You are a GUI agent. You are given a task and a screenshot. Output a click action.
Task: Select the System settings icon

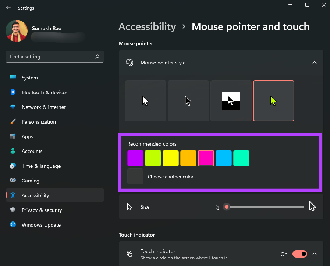click(14, 78)
